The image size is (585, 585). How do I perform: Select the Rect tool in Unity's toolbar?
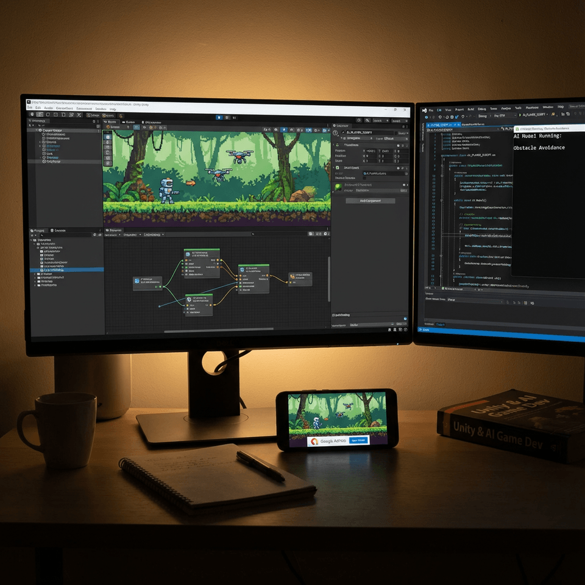[63, 115]
